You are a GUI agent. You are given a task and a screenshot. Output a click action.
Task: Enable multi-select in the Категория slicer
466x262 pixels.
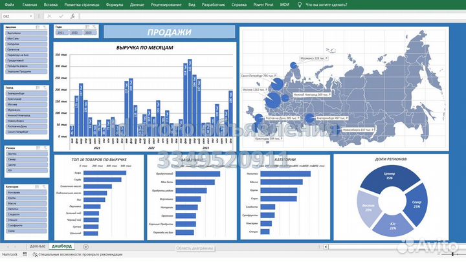point(37,187)
